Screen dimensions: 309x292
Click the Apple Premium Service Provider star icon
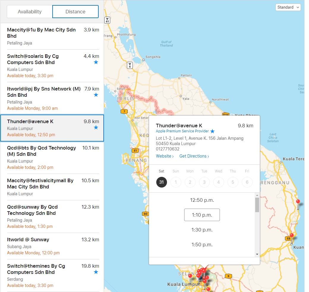coord(212,131)
